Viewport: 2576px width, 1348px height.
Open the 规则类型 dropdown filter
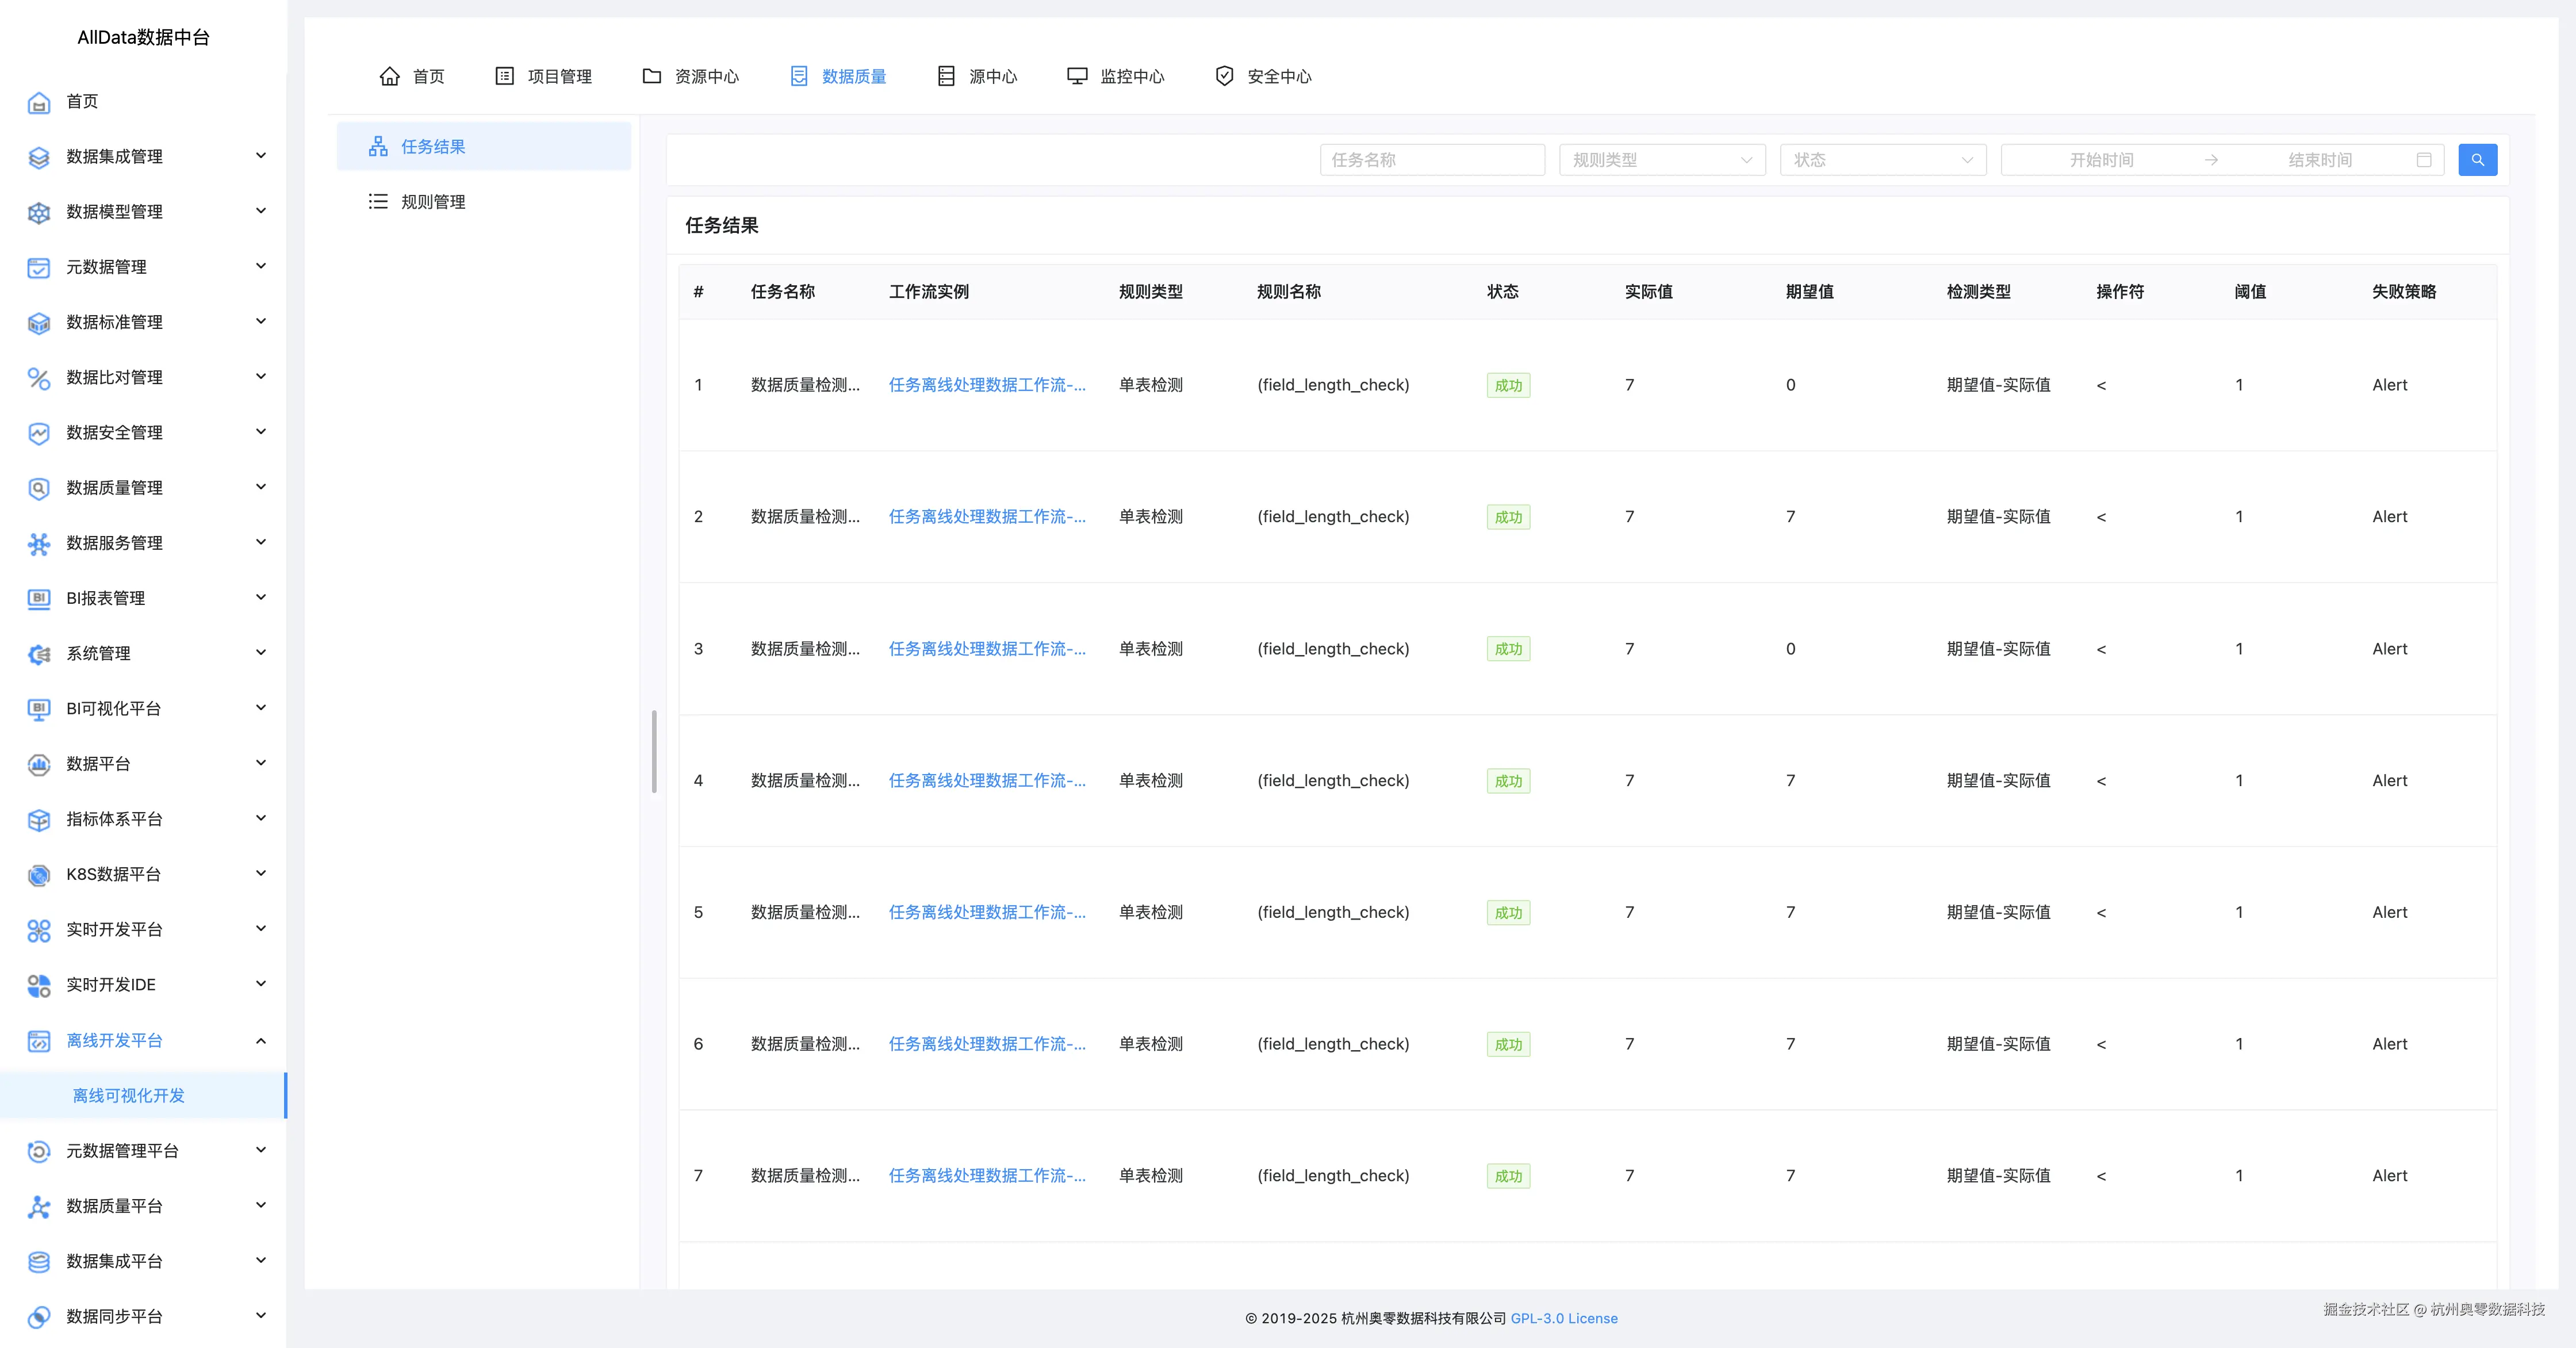[1661, 160]
